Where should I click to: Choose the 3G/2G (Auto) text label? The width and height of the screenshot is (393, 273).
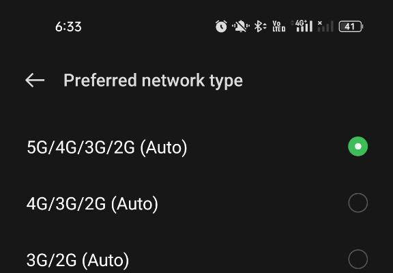[x=78, y=260]
